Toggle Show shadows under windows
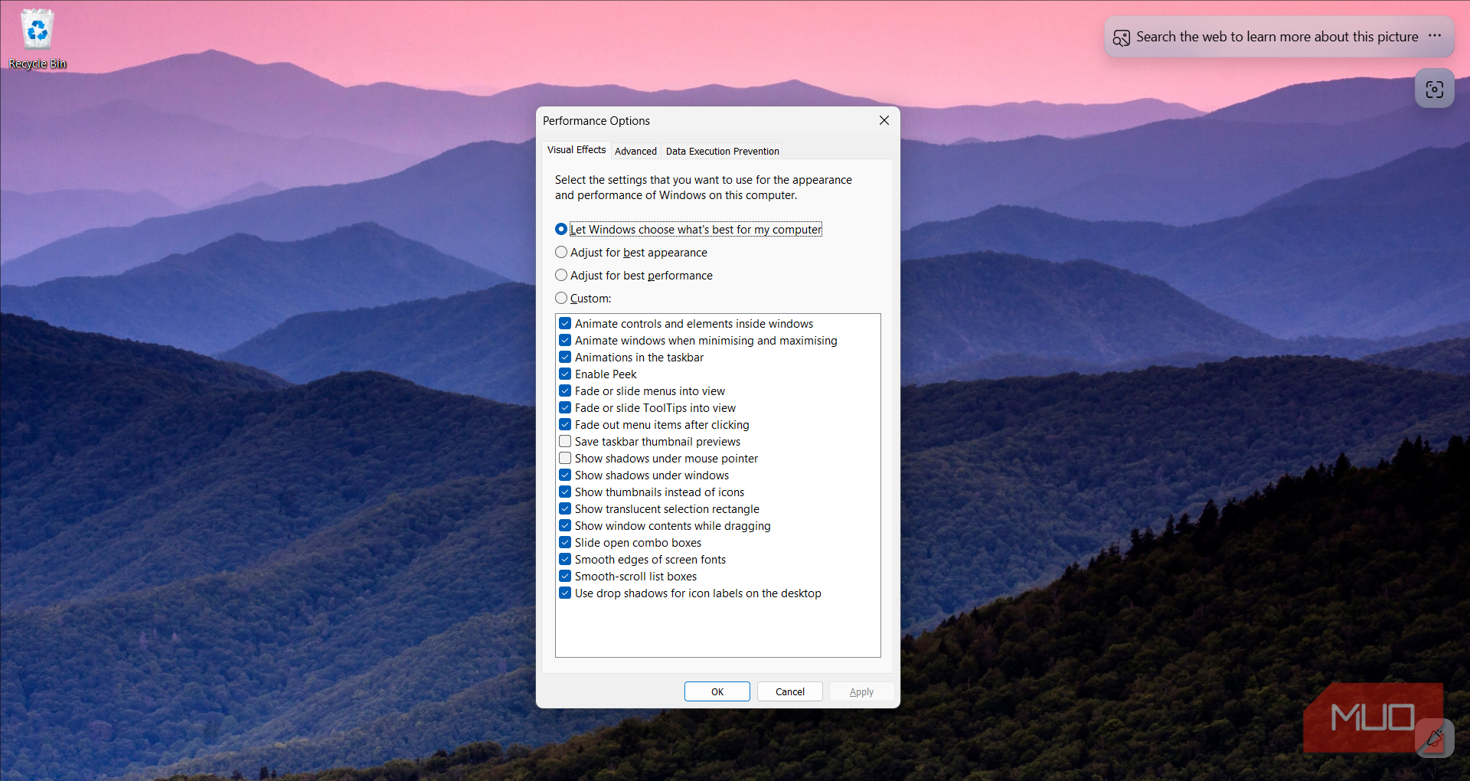The height and width of the screenshot is (781, 1470). tap(565, 475)
